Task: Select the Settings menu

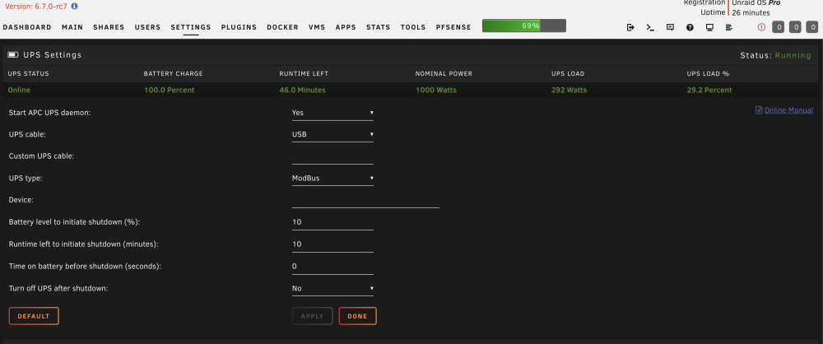Action: point(191,27)
